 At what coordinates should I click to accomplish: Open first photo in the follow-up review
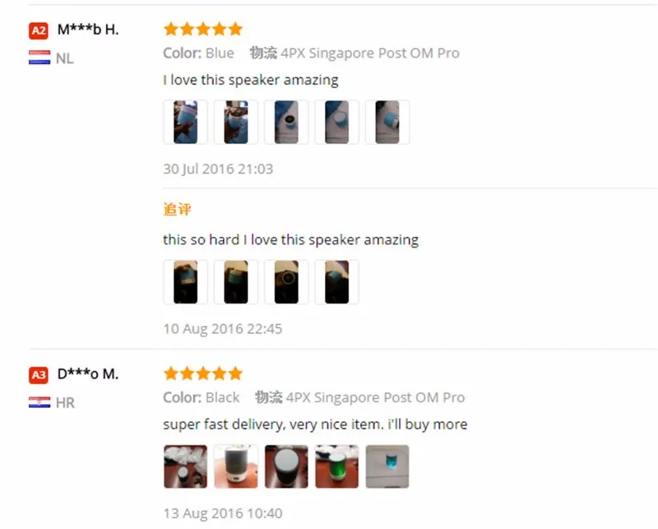pyautogui.click(x=186, y=282)
